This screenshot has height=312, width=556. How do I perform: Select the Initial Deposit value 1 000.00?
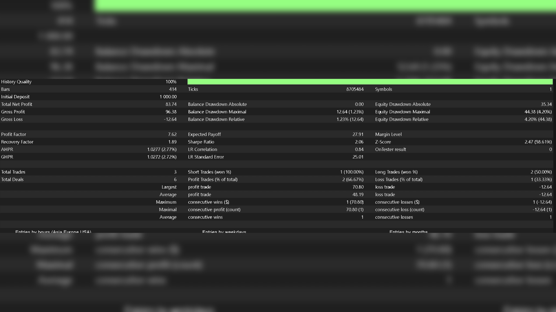168,97
